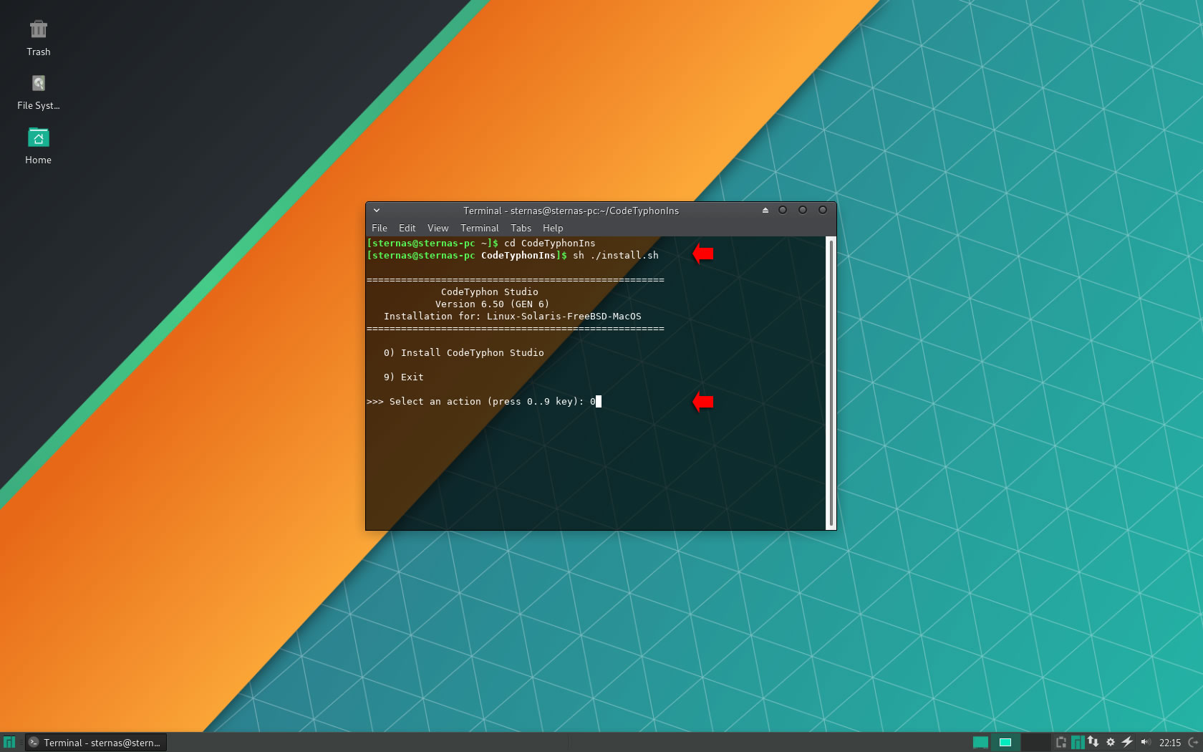
Task: Click the log out panel icon
Action: point(1194,743)
